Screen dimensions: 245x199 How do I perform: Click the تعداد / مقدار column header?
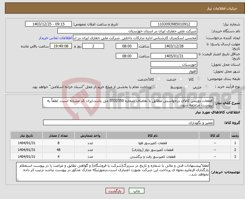point(58,135)
